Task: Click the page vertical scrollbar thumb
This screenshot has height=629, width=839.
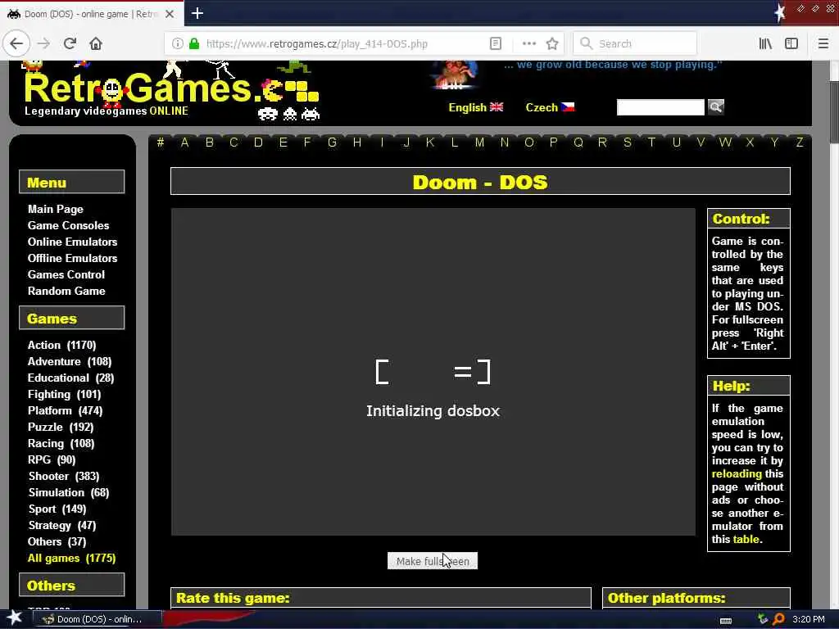Action: coord(833,112)
